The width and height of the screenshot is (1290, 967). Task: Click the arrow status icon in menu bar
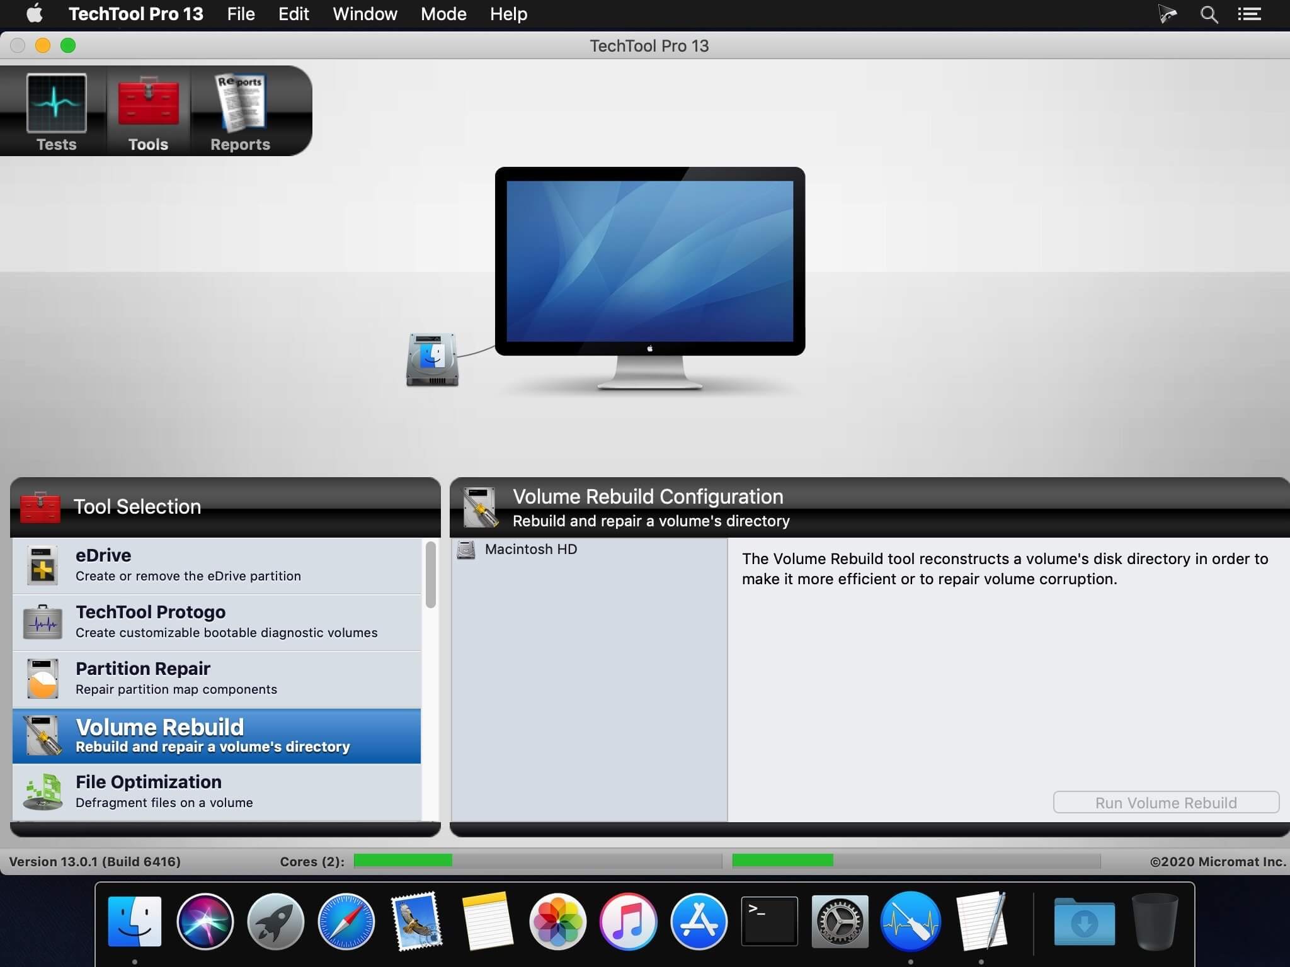(x=1167, y=14)
